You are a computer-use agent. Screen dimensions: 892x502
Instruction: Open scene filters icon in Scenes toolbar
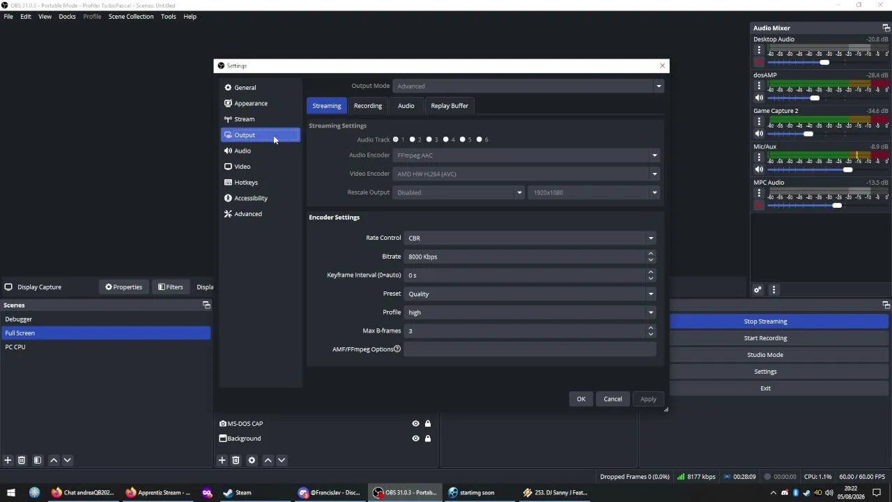point(38,460)
